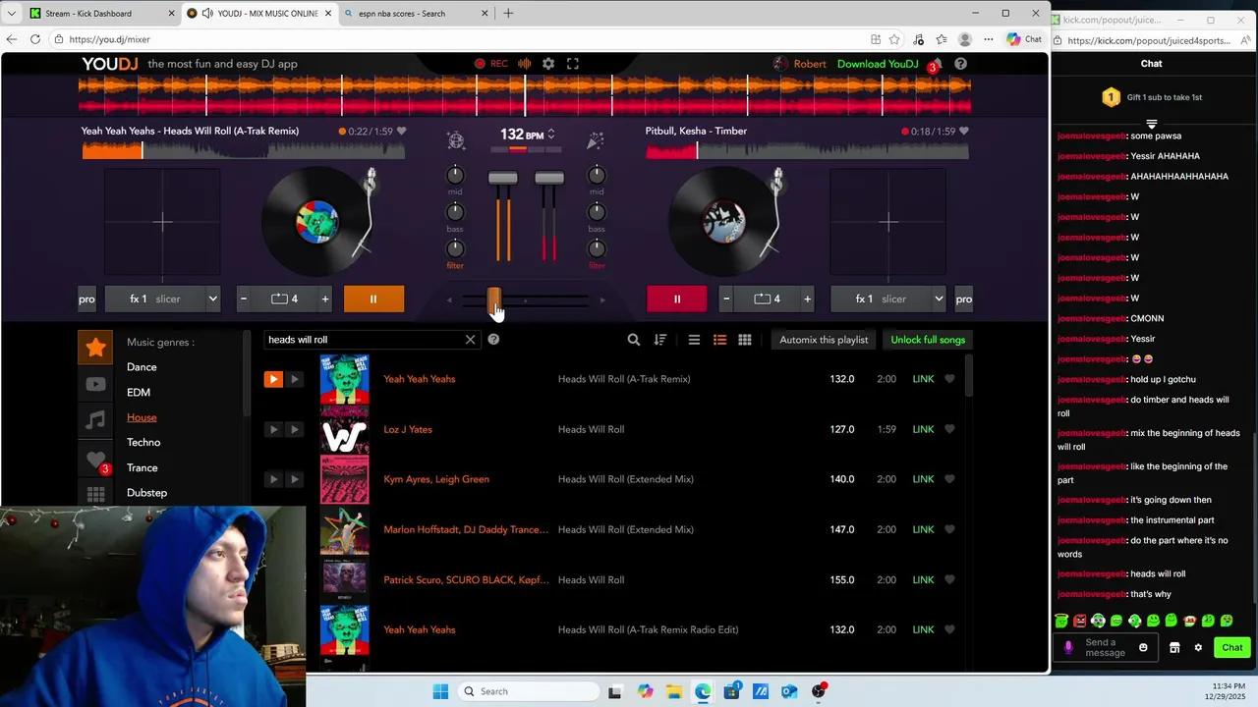The image size is (1258, 707).
Task: Send message with green Chat button
Action: pos(1232,648)
